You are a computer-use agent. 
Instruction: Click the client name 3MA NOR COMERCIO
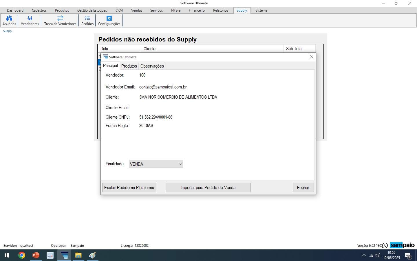(x=178, y=97)
